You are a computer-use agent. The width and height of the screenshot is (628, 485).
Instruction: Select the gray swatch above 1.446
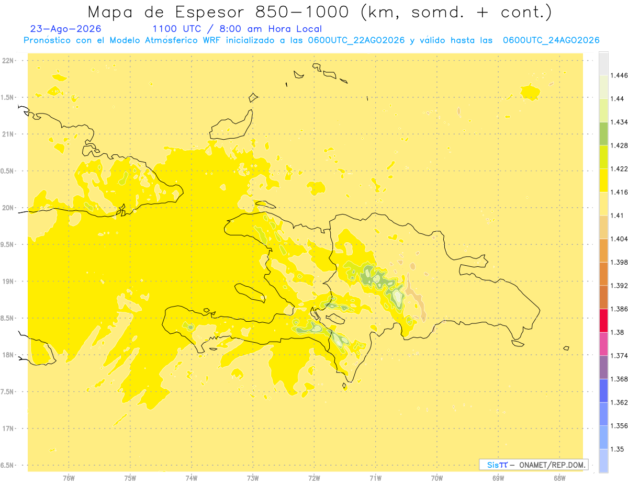pos(603,64)
